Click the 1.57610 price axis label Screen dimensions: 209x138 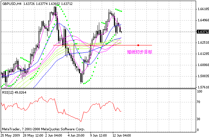point(203,87)
